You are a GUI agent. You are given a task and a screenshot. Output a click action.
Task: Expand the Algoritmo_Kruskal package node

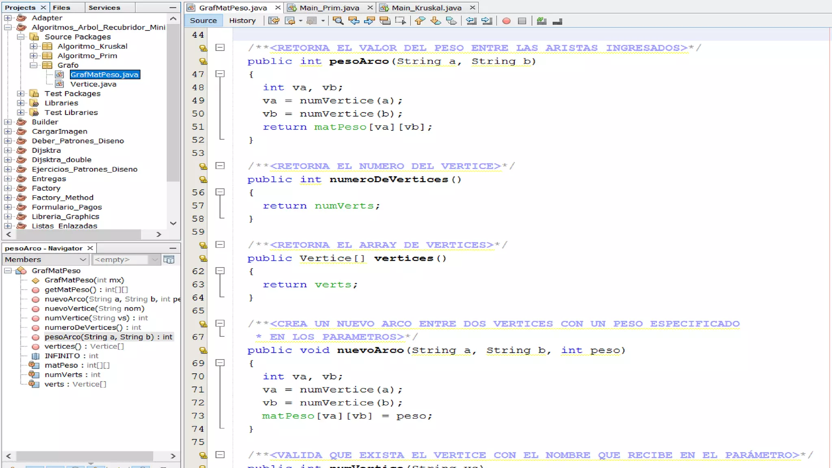tap(34, 46)
